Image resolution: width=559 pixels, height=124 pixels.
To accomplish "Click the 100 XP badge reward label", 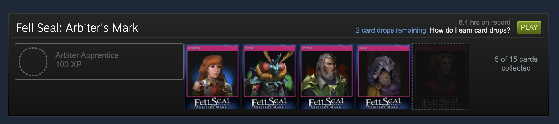I will (x=69, y=64).
